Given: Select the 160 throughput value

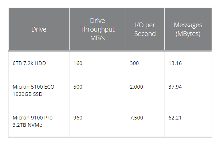Looking at the screenshot, I should pos(78,63).
